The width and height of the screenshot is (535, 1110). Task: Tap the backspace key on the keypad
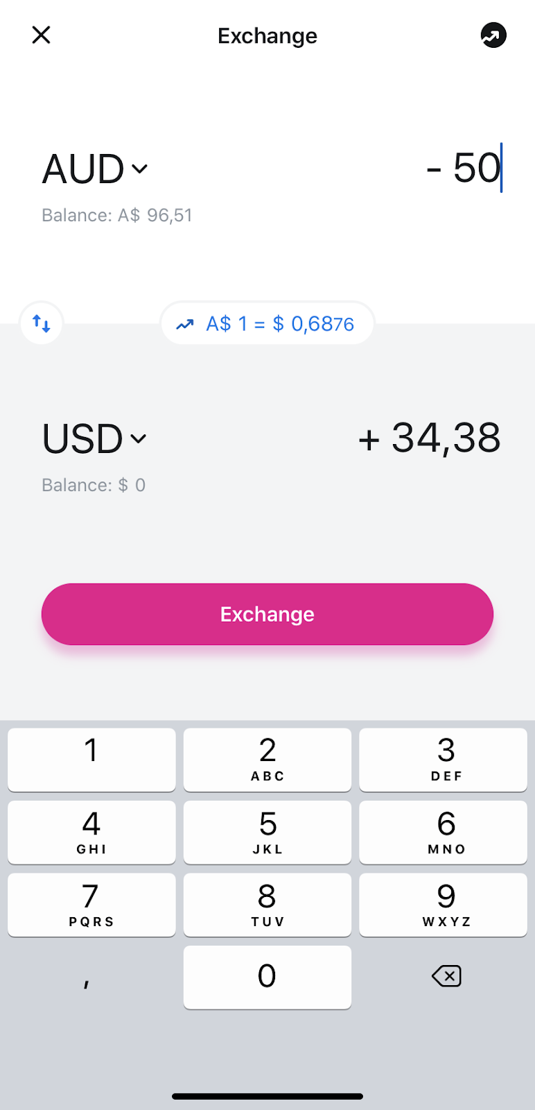coord(446,976)
